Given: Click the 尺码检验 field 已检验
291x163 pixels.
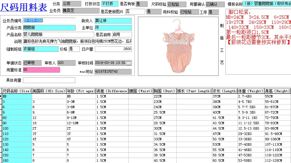Looking at the screenshot, I should coord(177,4).
